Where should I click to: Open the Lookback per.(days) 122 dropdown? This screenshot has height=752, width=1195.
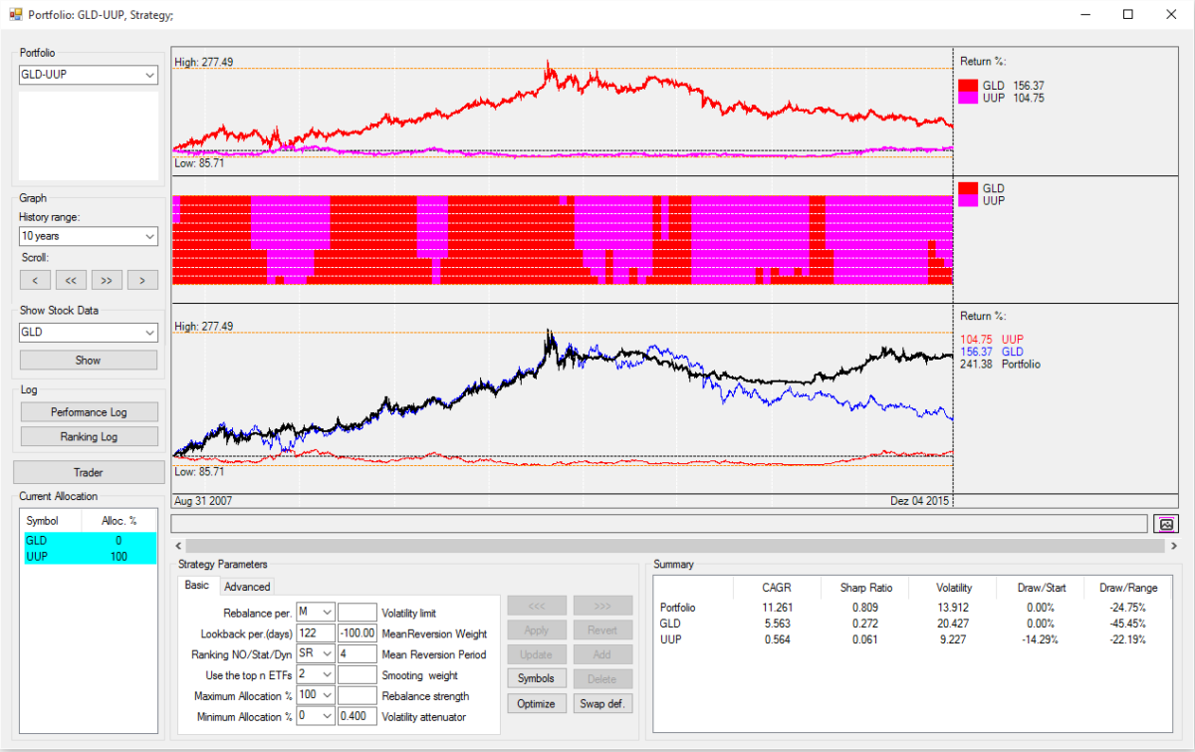tap(316, 633)
